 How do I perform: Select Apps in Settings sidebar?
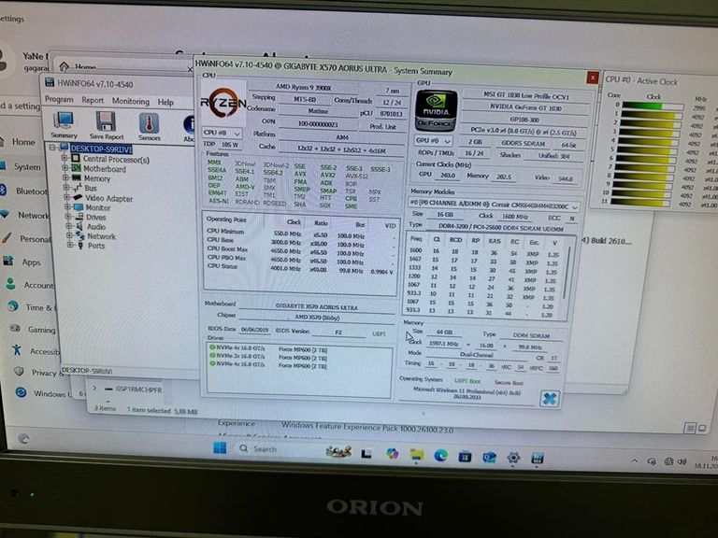(x=31, y=262)
